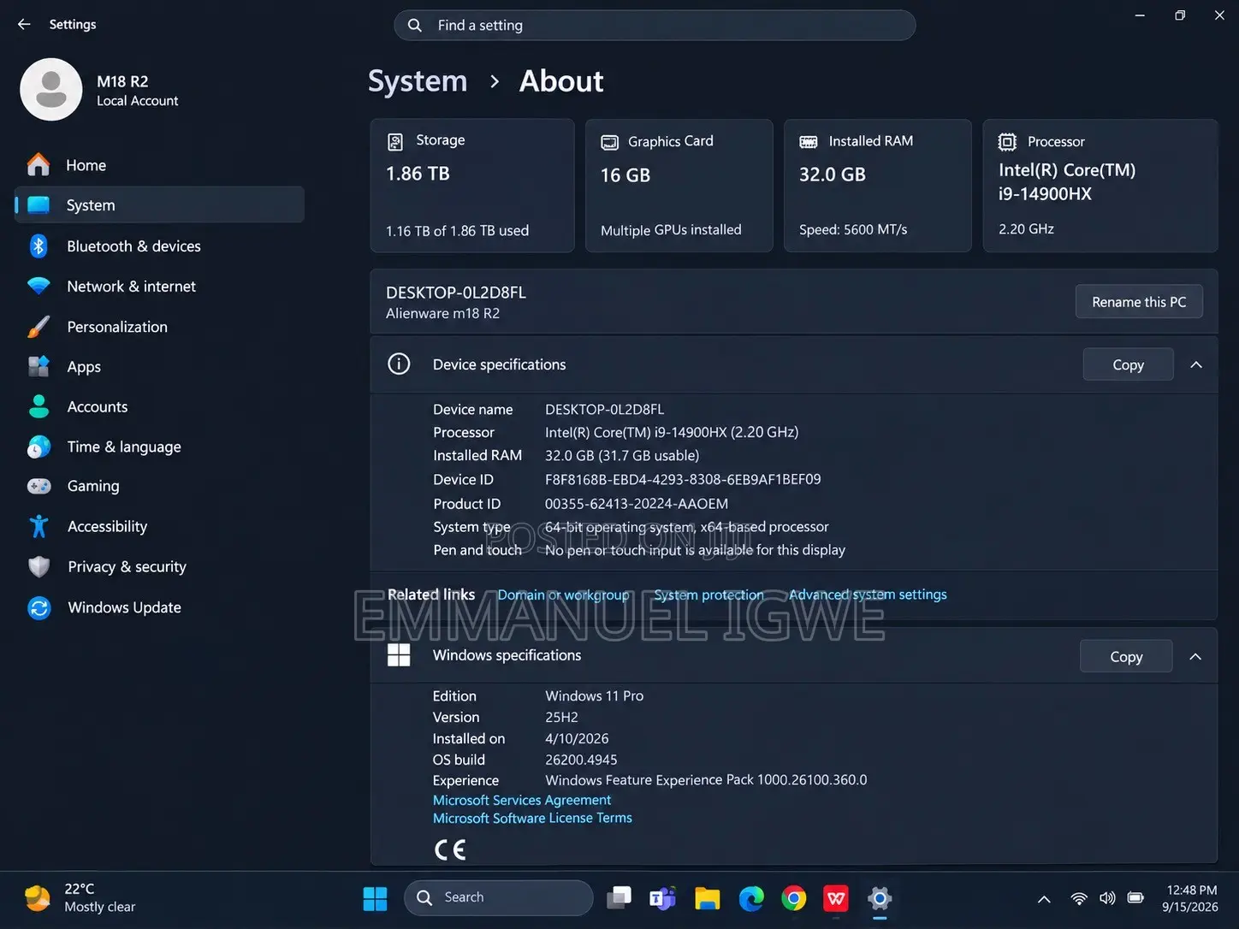
Task: Open Microsoft Services Agreement link
Action: click(522, 800)
